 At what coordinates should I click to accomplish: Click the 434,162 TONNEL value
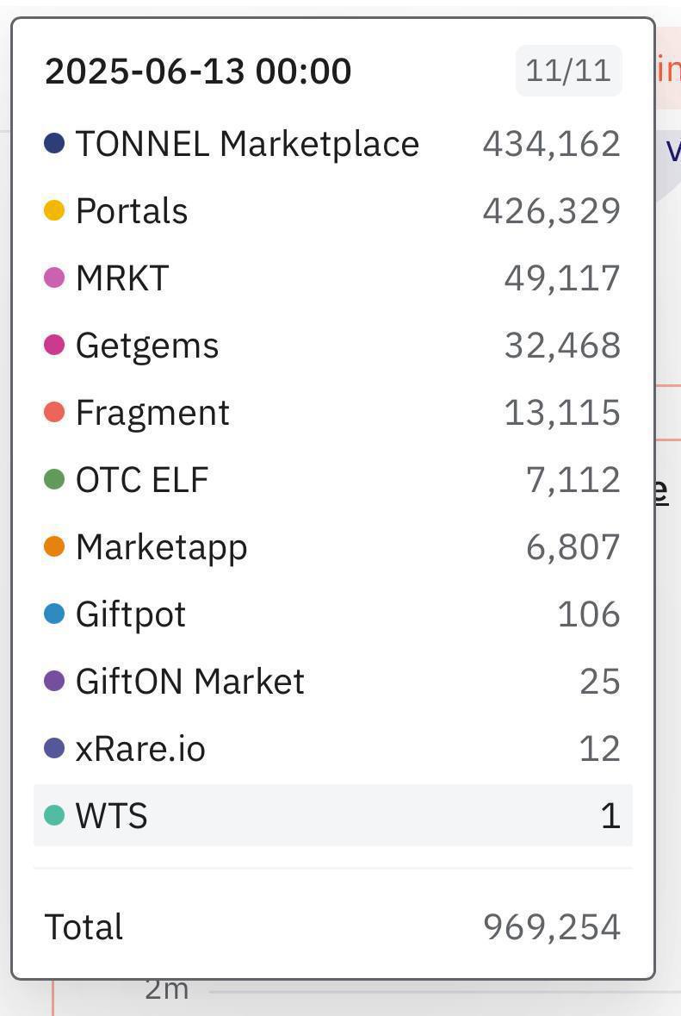tap(552, 144)
